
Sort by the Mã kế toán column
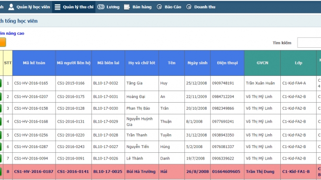click(x=34, y=63)
